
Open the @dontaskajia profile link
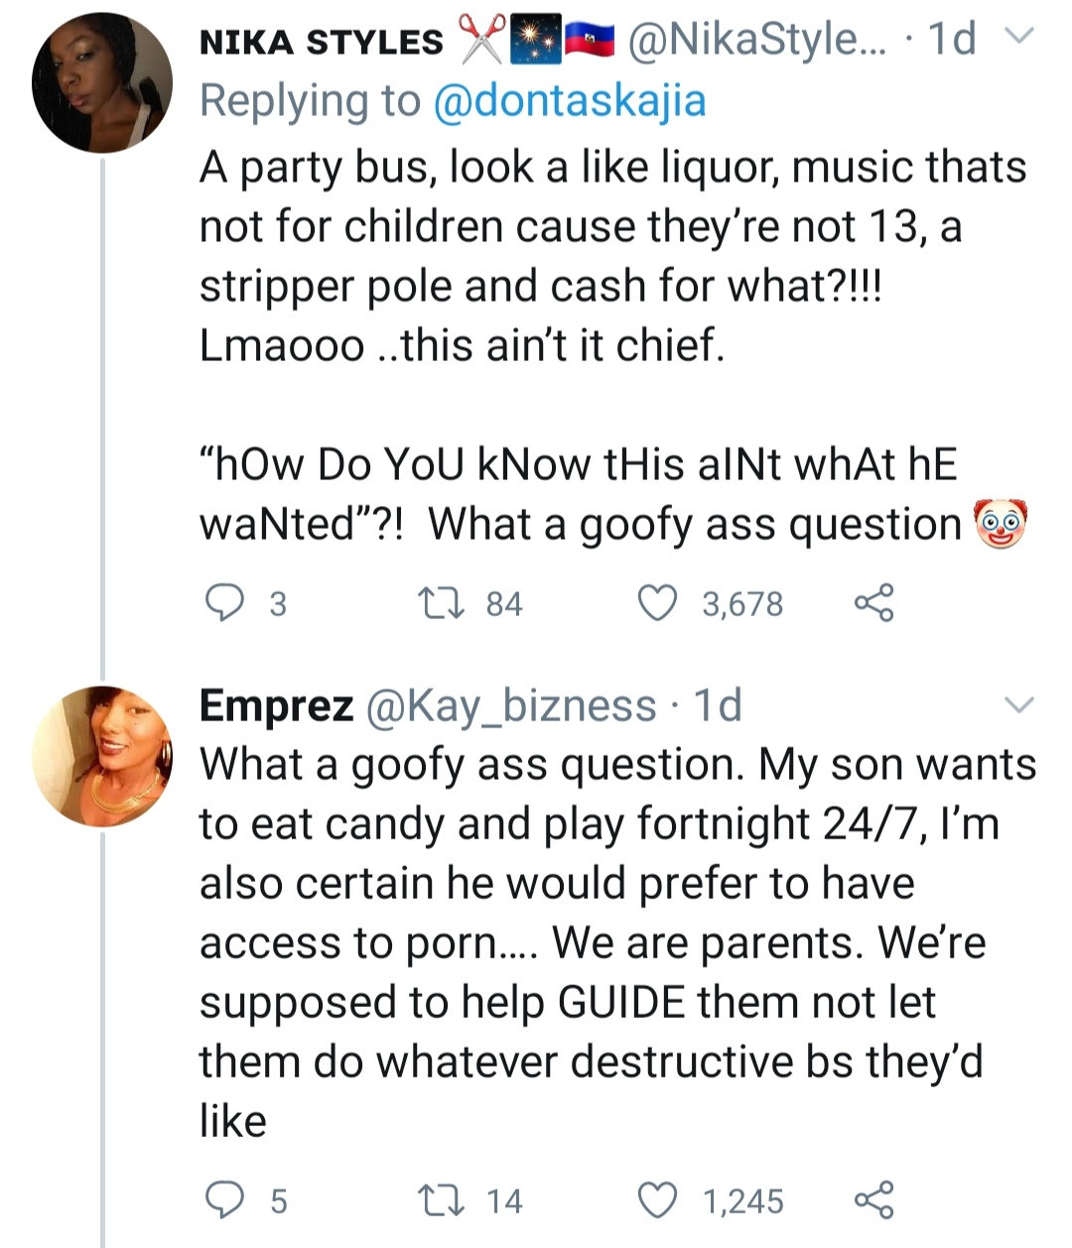point(570,101)
